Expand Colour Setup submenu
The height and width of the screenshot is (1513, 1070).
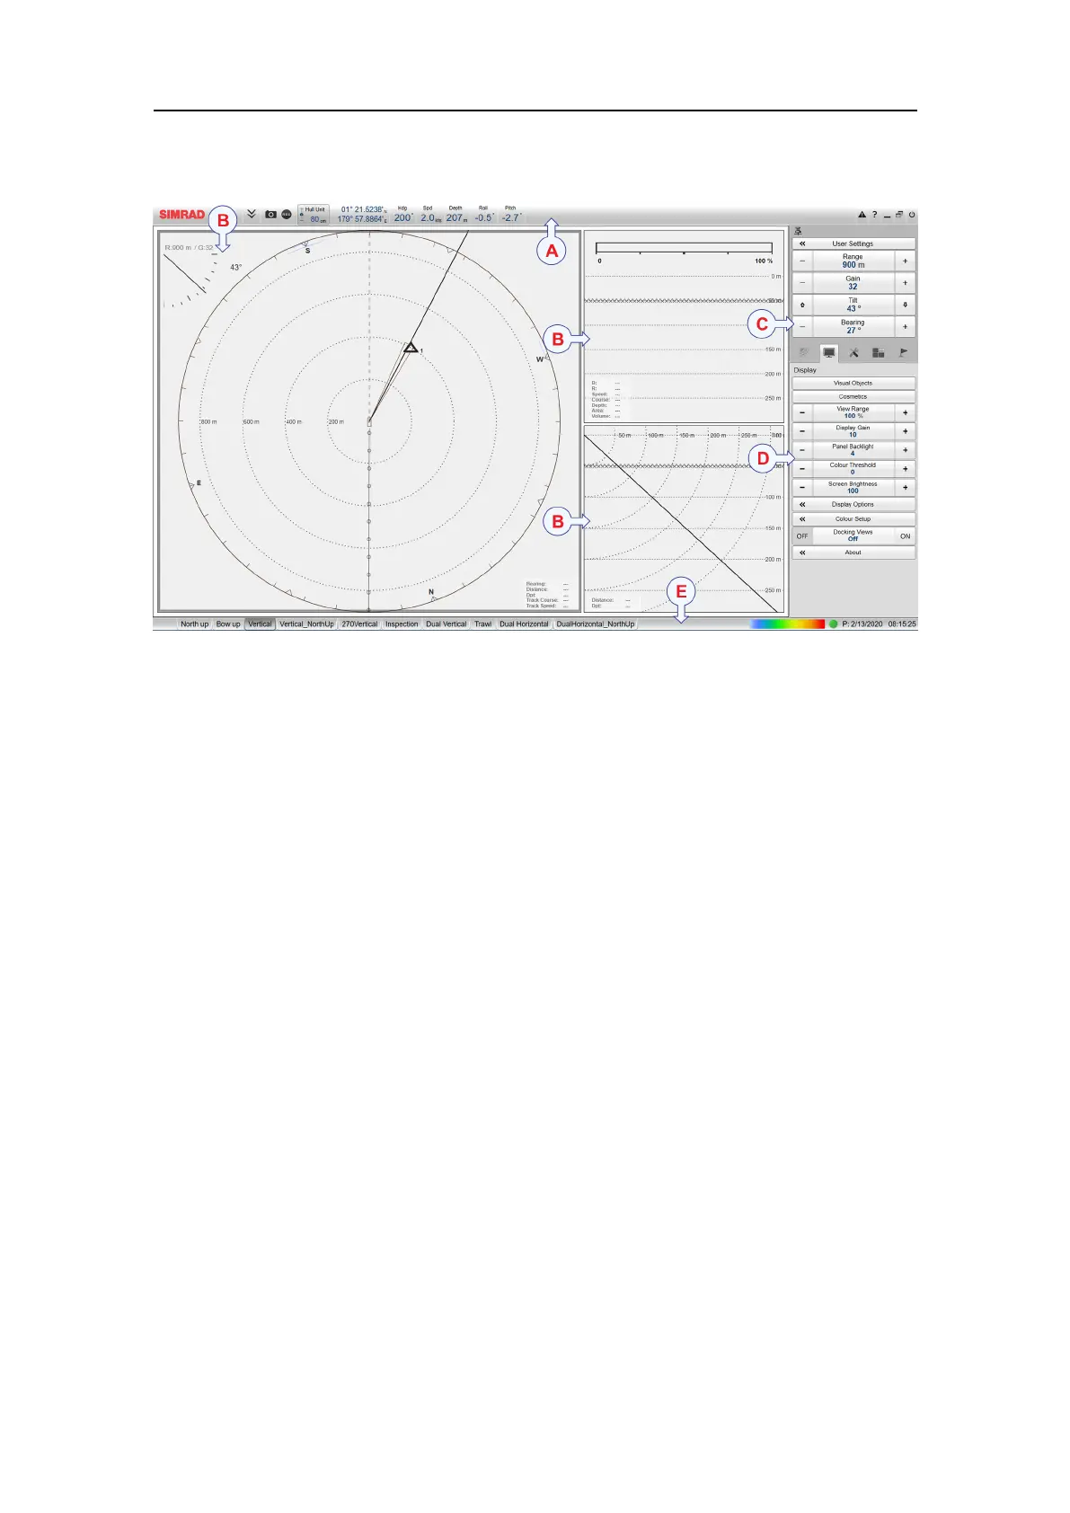tap(853, 519)
